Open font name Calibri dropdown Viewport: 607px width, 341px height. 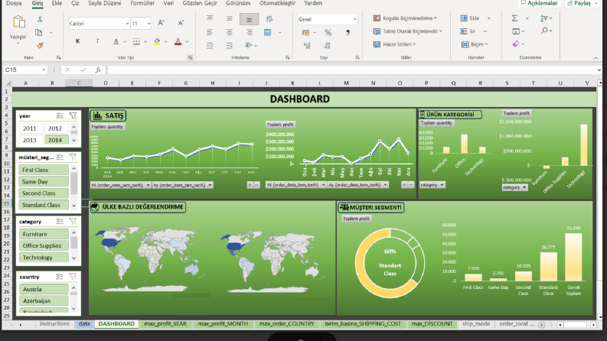[127, 24]
